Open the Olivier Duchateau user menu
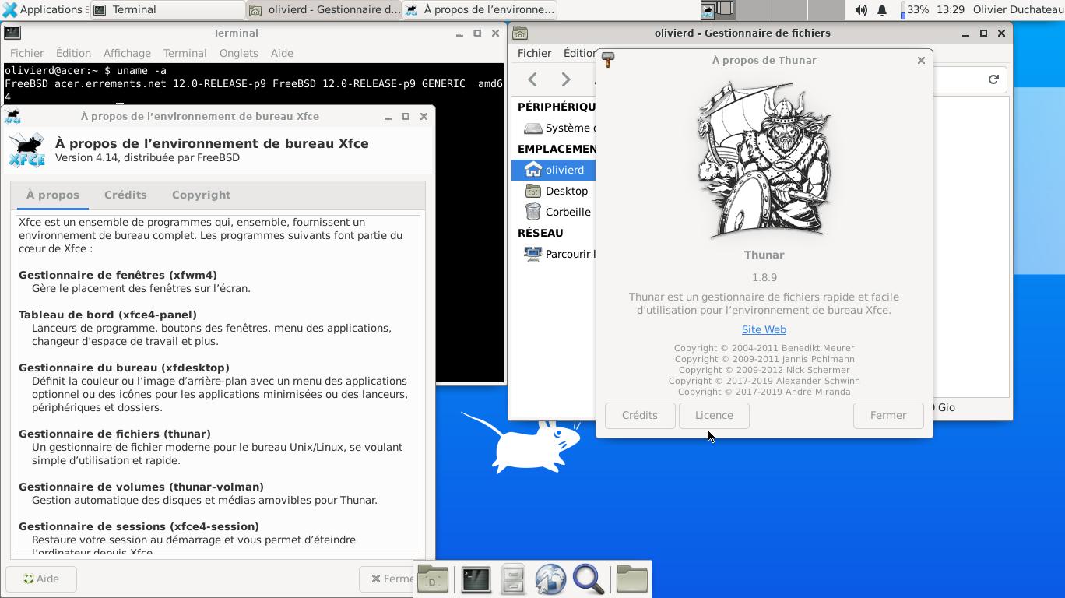This screenshot has height=598, width=1065. click(x=1018, y=10)
